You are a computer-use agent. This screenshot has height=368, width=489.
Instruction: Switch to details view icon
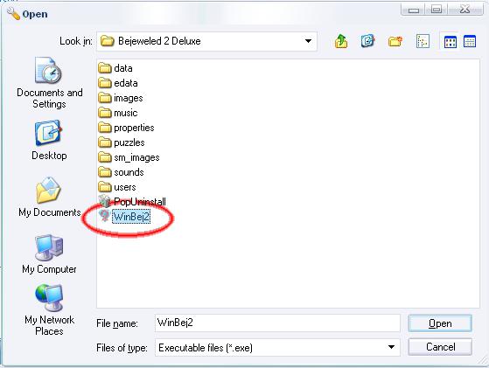[x=470, y=41]
